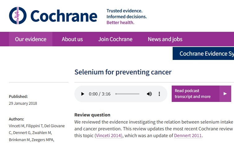Play the podcast audio
Screen dimensions: 234x143
tap(82, 94)
